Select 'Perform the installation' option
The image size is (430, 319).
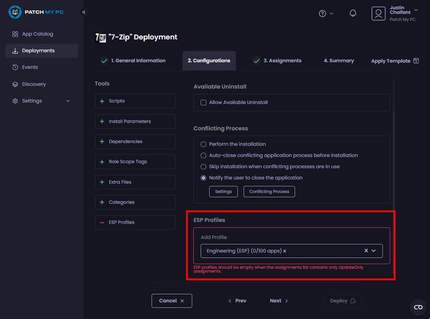click(203, 144)
